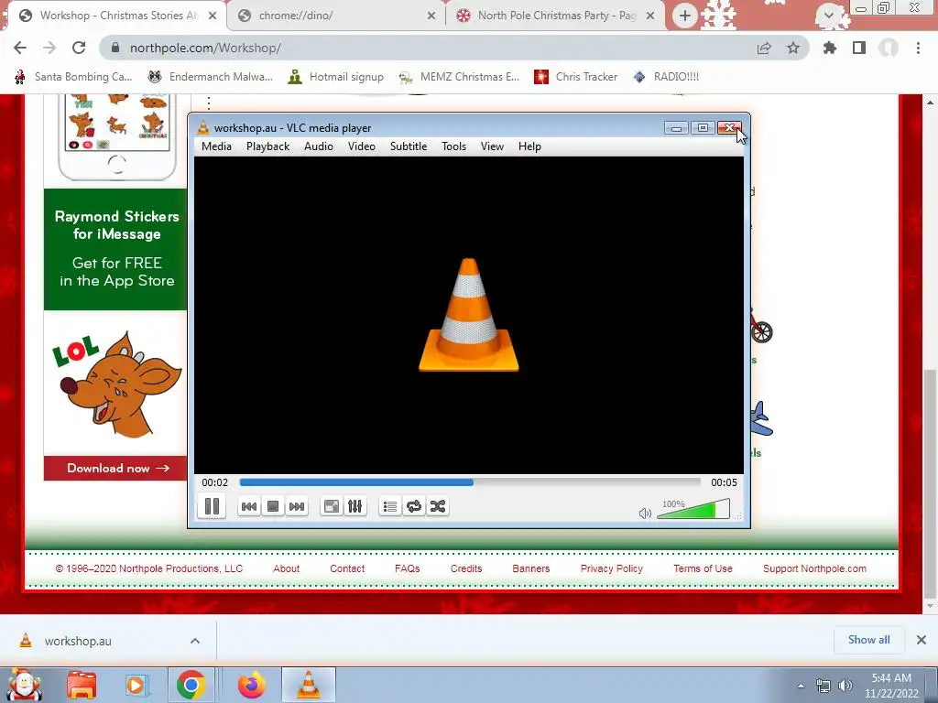This screenshot has height=703, width=938.
Task: Toggle the VLC playlist view
Action: (390, 506)
